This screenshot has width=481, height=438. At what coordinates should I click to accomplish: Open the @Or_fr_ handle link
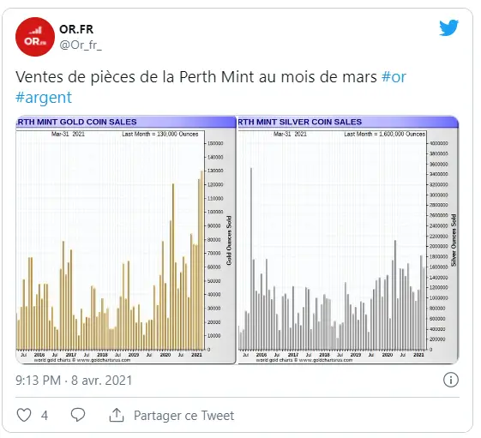pos(81,45)
